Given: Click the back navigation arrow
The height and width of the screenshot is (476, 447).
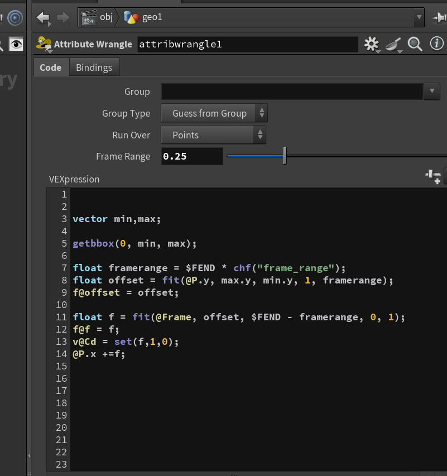Looking at the screenshot, I should pos(43,17).
